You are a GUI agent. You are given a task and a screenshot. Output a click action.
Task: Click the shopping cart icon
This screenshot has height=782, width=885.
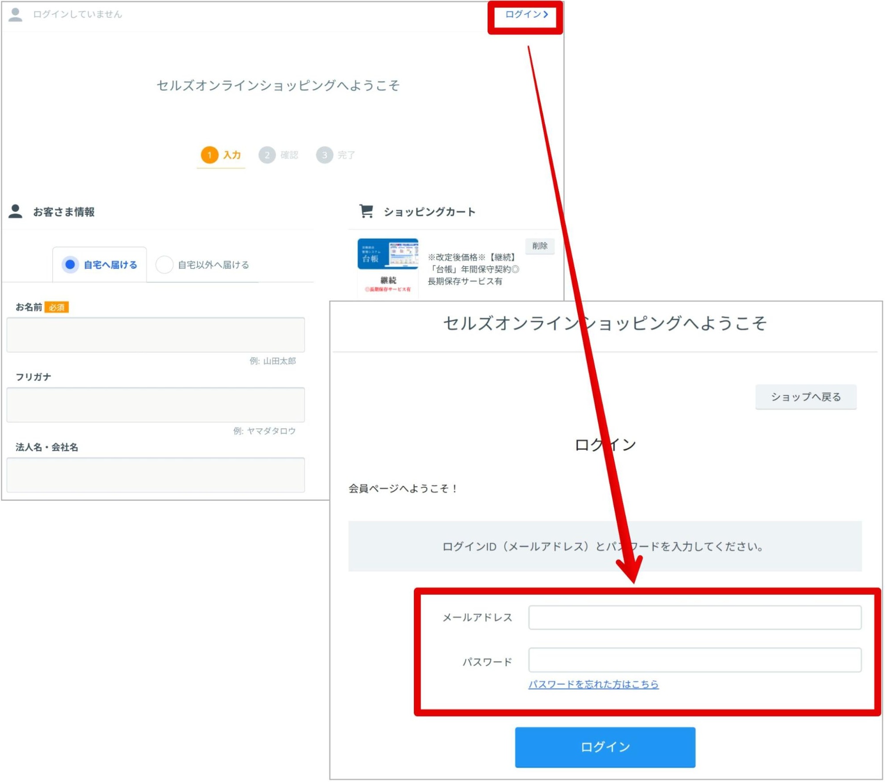pos(366,211)
